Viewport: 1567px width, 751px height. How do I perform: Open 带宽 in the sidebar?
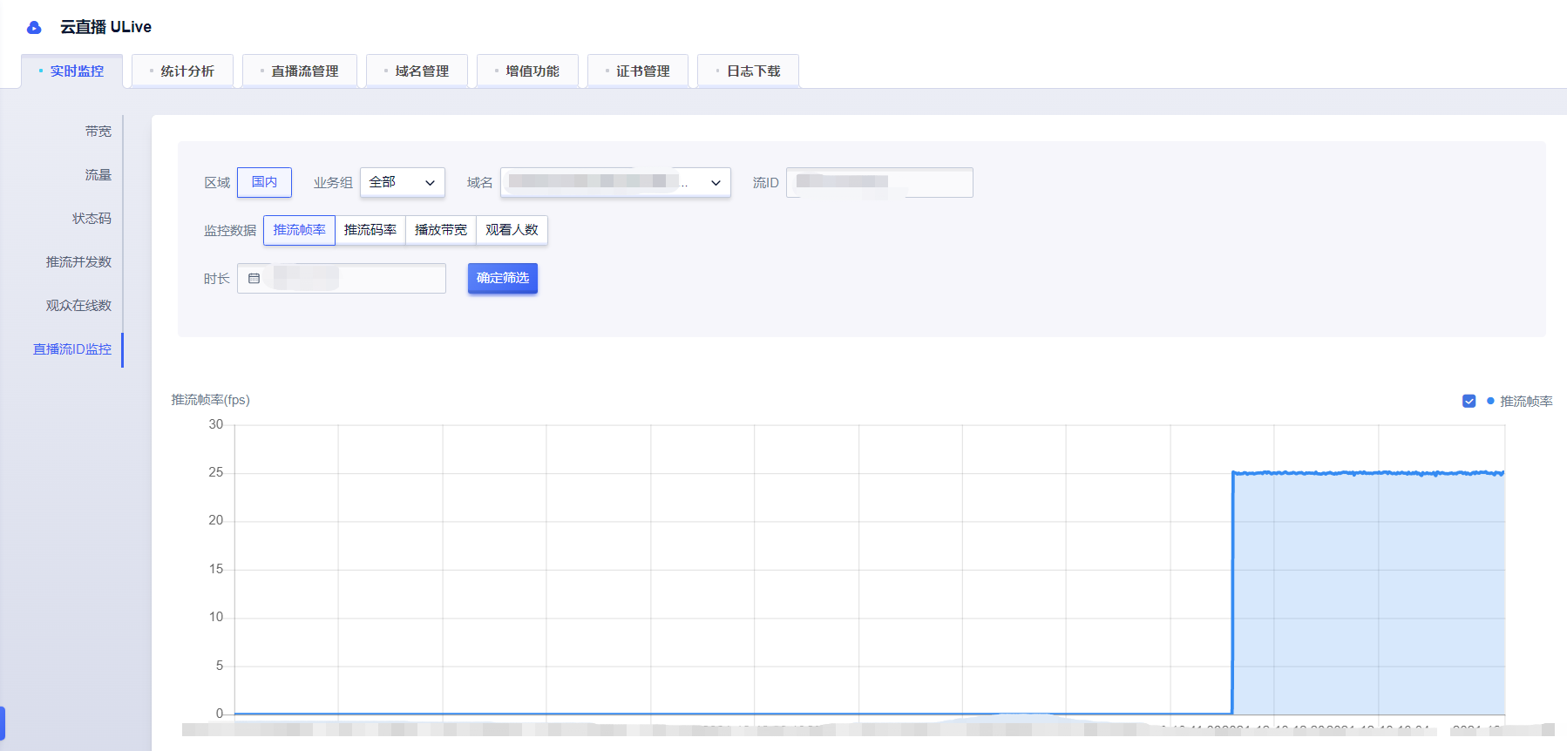pyautogui.click(x=98, y=132)
